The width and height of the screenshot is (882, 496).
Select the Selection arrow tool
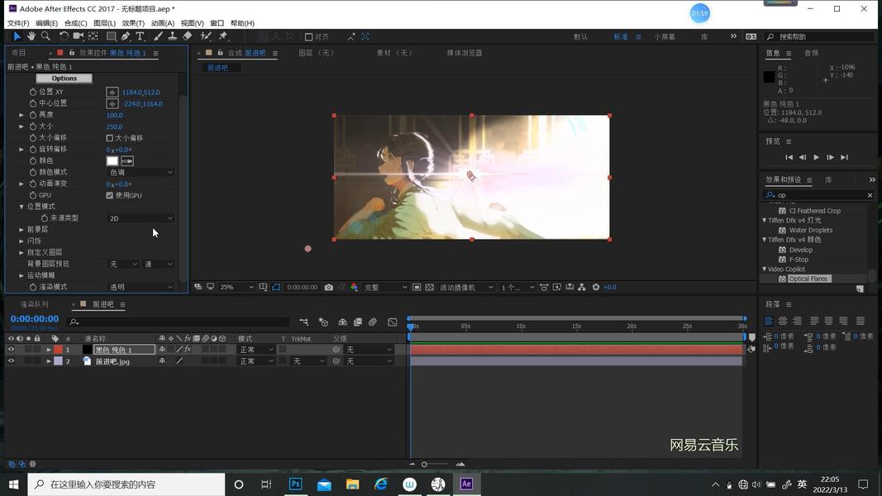[x=17, y=36]
